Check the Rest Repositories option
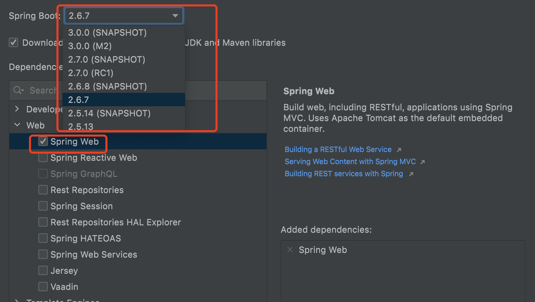 click(43, 190)
